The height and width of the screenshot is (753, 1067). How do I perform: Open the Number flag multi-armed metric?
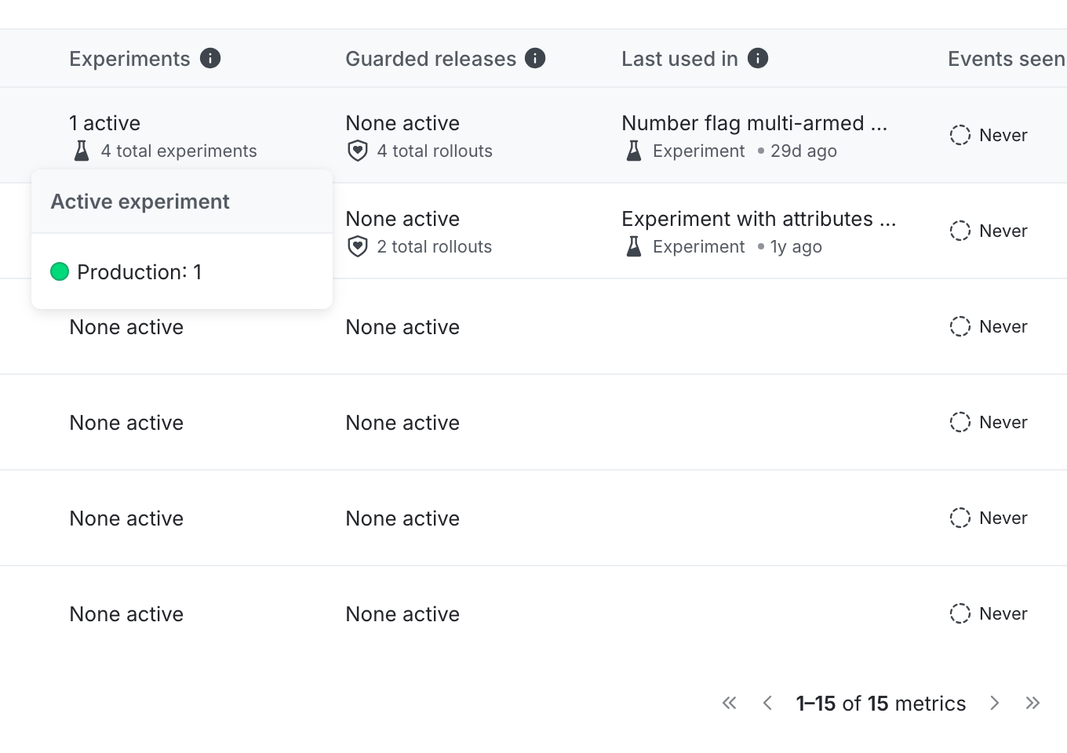pos(754,123)
